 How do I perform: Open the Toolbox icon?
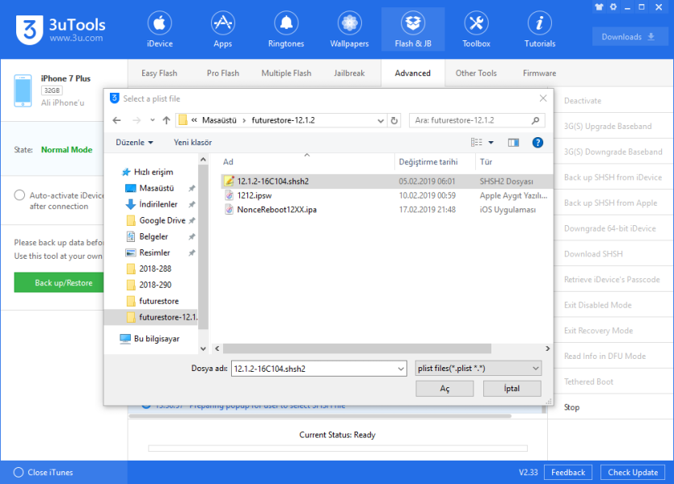(476, 23)
